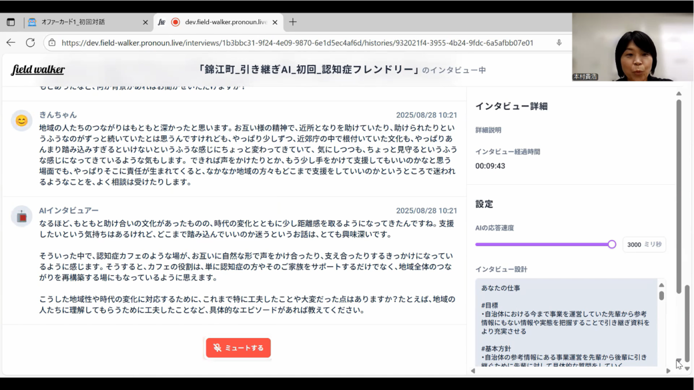Screen dimensions: 694x390
Task: Open the tab actions menu icon
Action: [x=10, y=22]
